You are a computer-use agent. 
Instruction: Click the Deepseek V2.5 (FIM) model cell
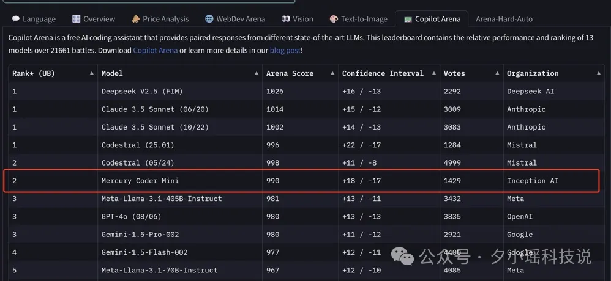coord(142,91)
